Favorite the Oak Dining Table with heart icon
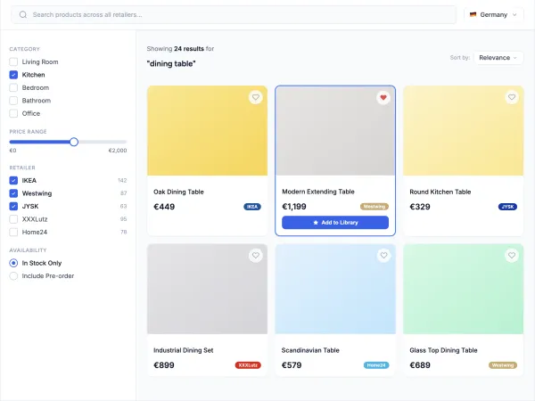The width and height of the screenshot is (535, 401). click(255, 97)
